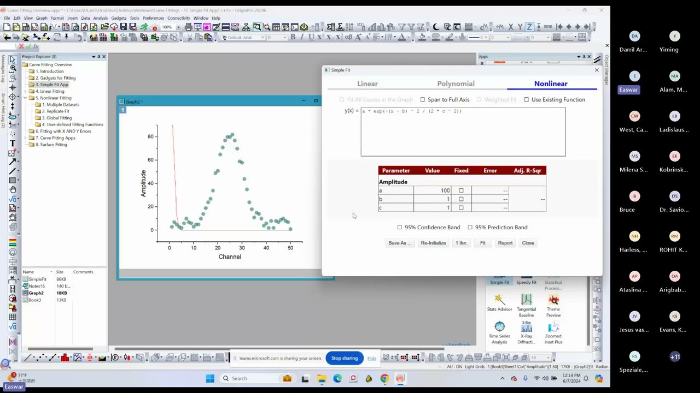Click the 1 Iter. button
Image resolution: width=700 pixels, height=393 pixels.
(x=461, y=243)
